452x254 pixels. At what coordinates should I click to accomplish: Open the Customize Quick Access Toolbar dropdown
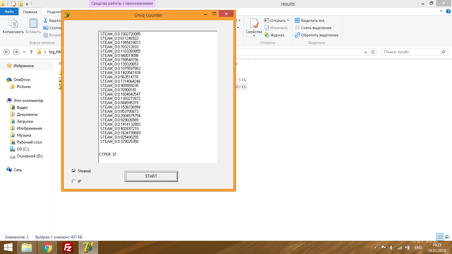pos(26,4)
